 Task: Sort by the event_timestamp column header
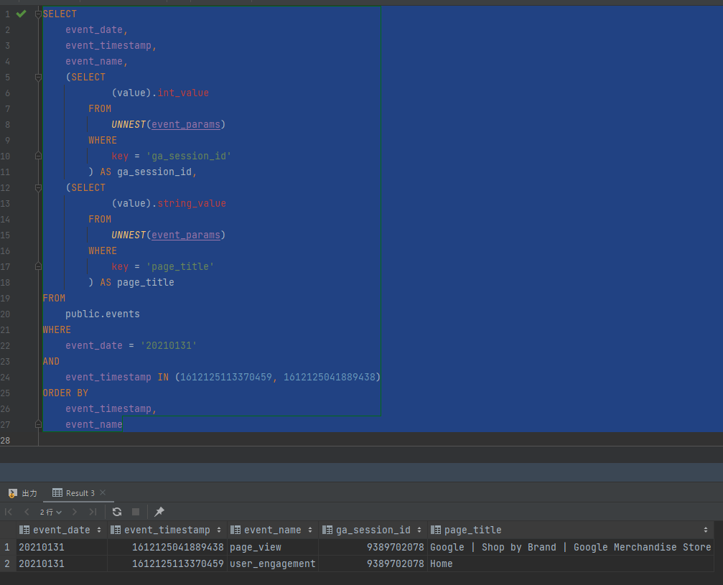point(167,530)
